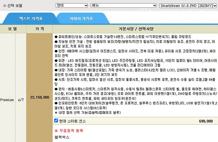Click the 기본사양 / 선택사양 column header
218x142 pixels.
point(136,29)
